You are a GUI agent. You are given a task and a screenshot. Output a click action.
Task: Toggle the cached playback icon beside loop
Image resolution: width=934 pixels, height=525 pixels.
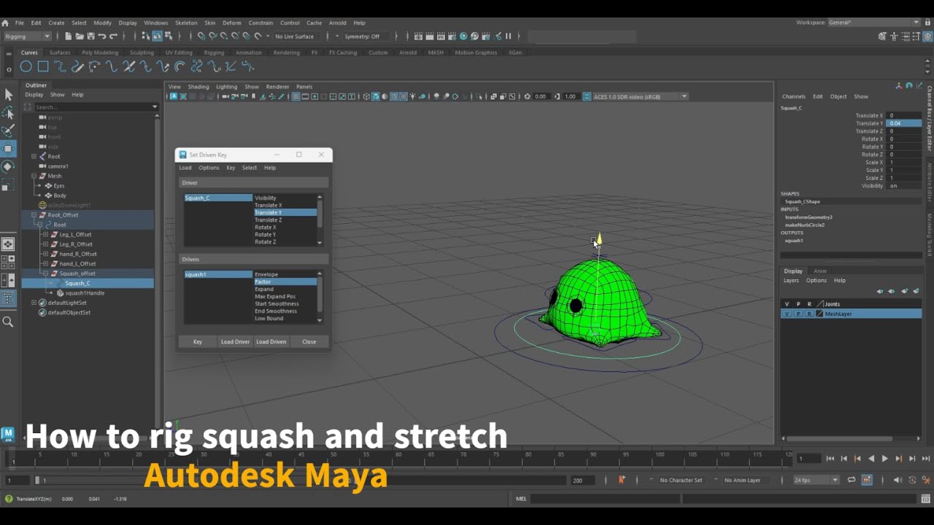tap(867, 480)
